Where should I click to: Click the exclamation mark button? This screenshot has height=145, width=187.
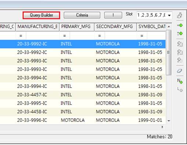(113, 15)
